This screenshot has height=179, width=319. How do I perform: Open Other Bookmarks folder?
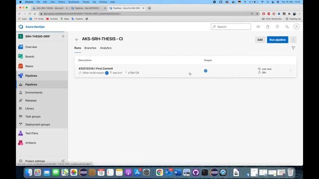point(272,19)
